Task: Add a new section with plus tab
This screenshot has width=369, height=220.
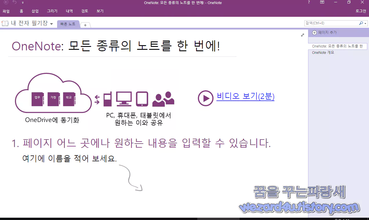Action: (85, 25)
